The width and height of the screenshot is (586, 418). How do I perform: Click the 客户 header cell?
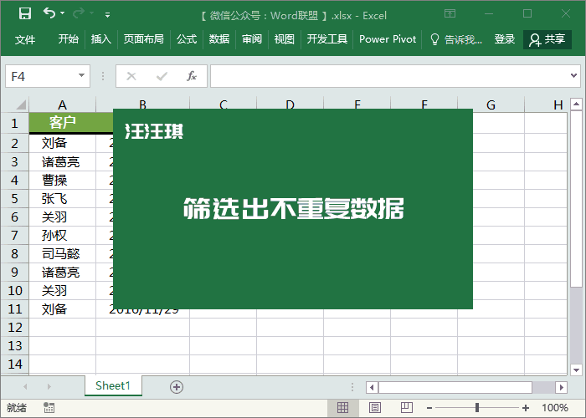click(x=63, y=122)
